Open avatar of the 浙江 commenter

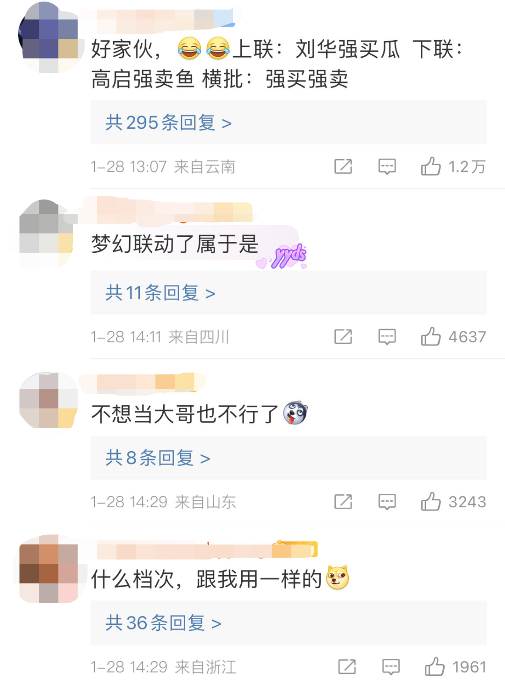point(48,568)
